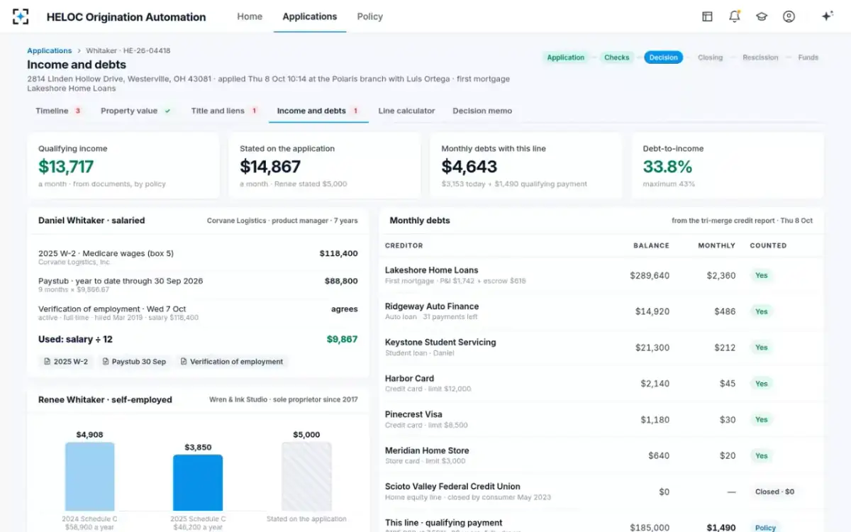The width and height of the screenshot is (851, 532).
Task: Click the Monthly debts $4,643 card
Action: tap(526, 166)
